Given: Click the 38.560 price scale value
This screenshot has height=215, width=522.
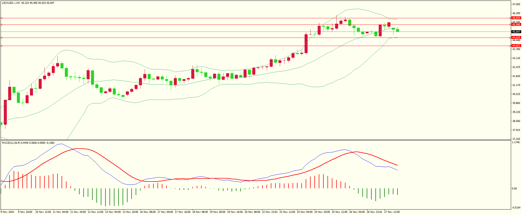Looking at the screenshot, I should click(x=516, y=121).
